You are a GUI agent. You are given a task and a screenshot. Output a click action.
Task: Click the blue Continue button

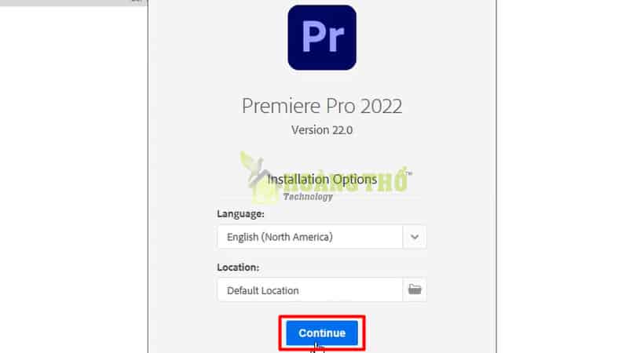coord(322,333)
